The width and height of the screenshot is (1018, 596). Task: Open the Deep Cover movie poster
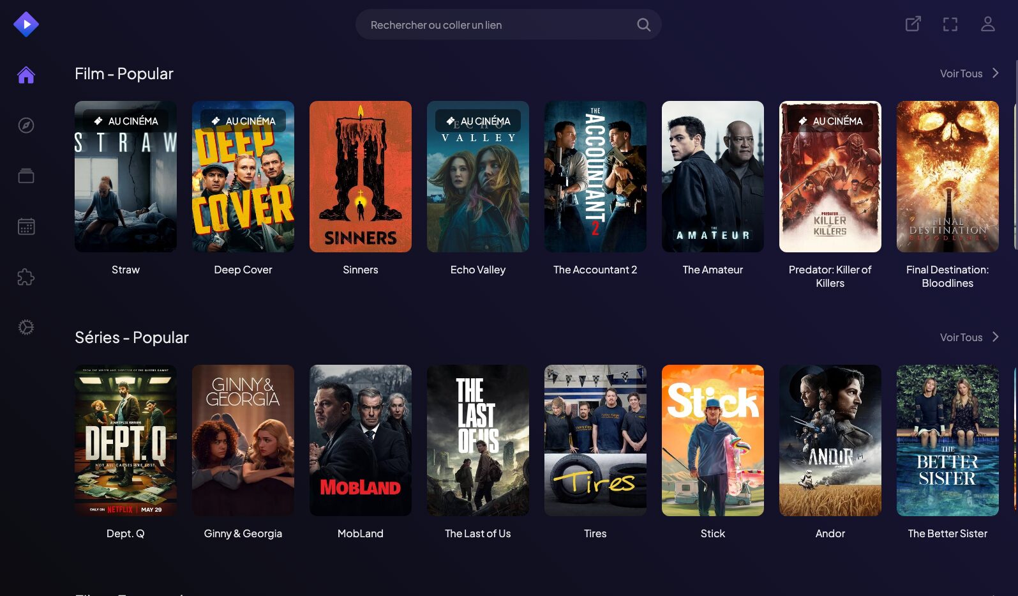[243, 176]
